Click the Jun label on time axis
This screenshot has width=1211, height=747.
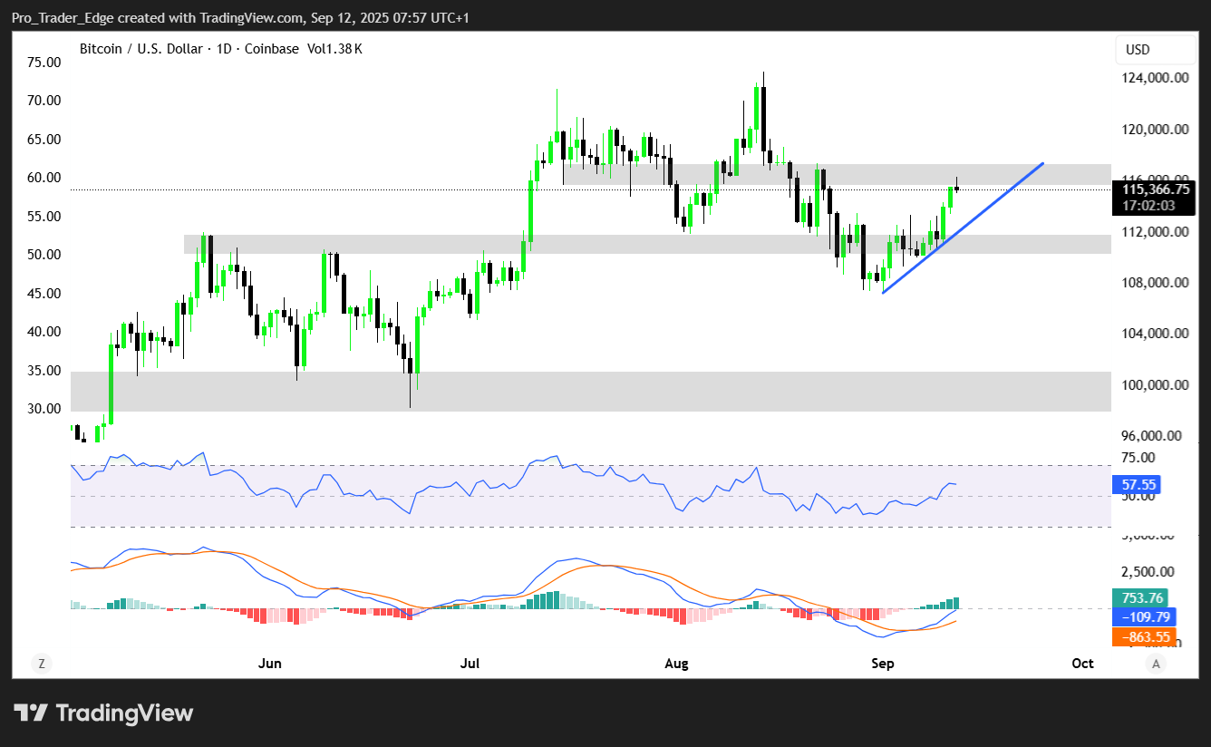[x=269, y=664]
